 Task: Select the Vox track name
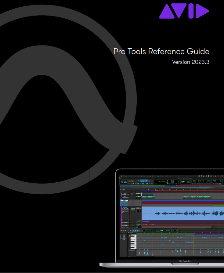[x=125, y=196]
